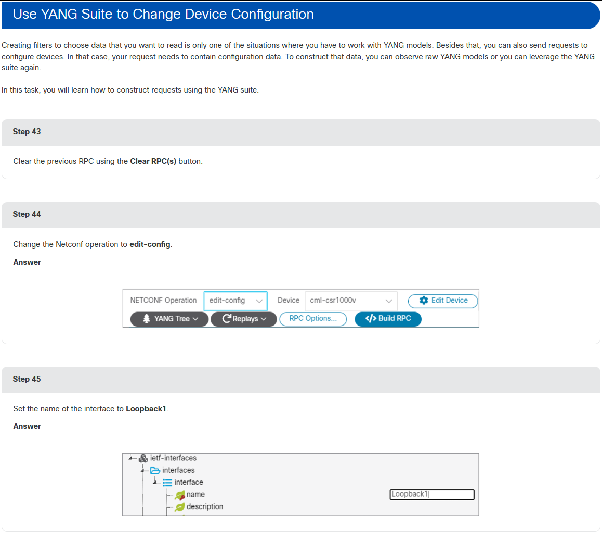Screen dimensions: 602x533
Task: Click the bold Loopback1 text in Step 45
Action: tap(146, 409)
